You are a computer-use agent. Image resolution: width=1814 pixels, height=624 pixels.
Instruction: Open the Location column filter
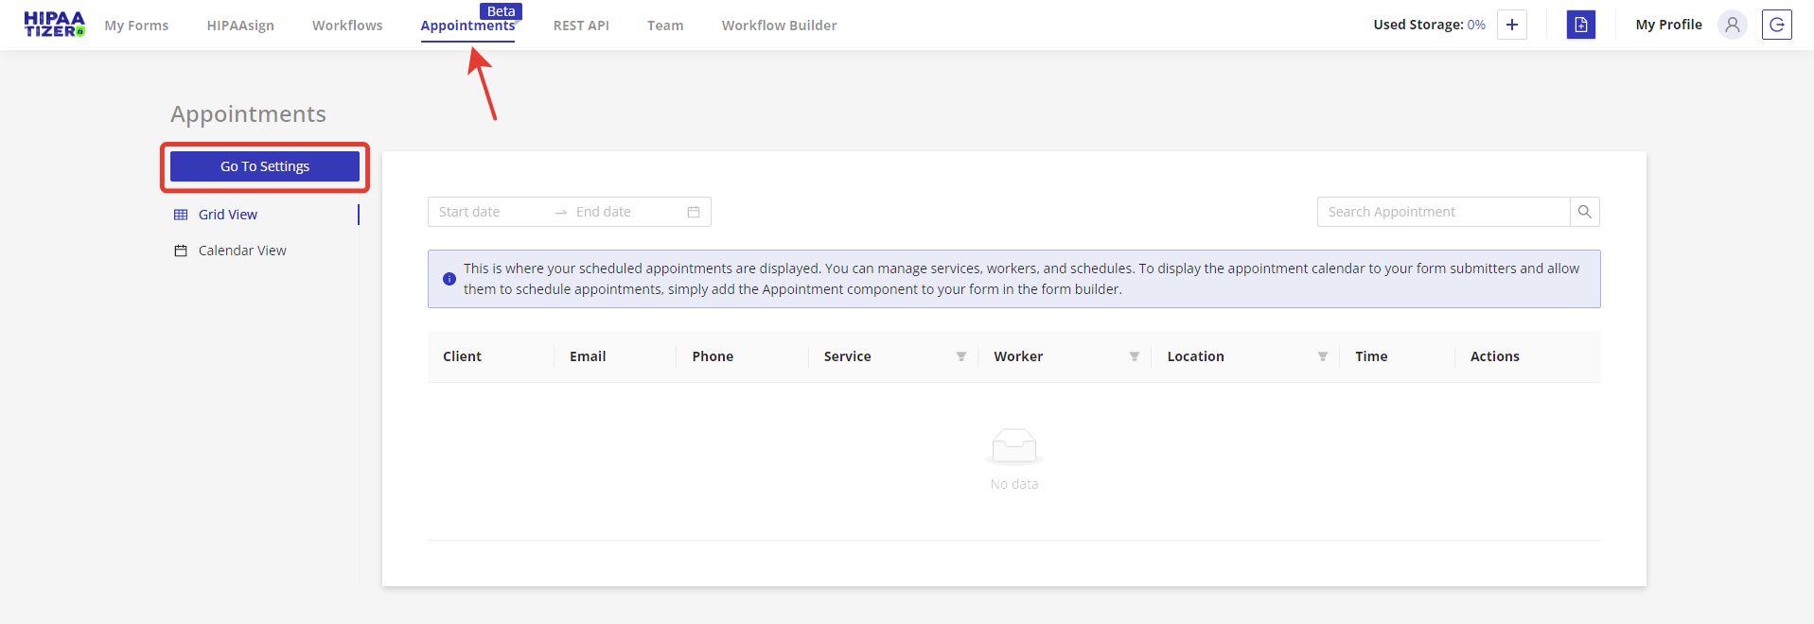1322,356
